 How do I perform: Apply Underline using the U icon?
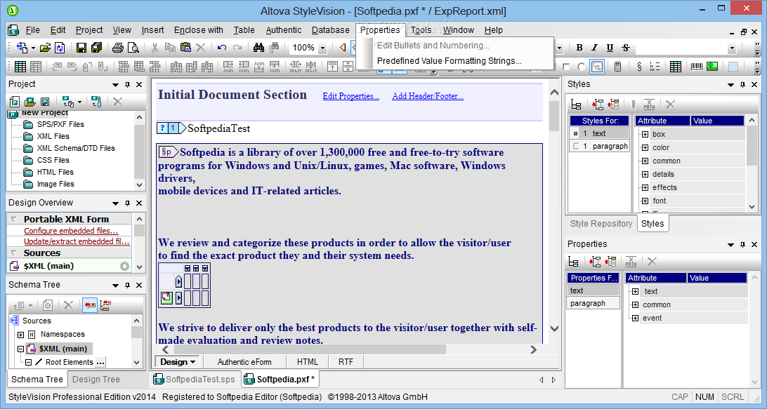tap(610, 48)
